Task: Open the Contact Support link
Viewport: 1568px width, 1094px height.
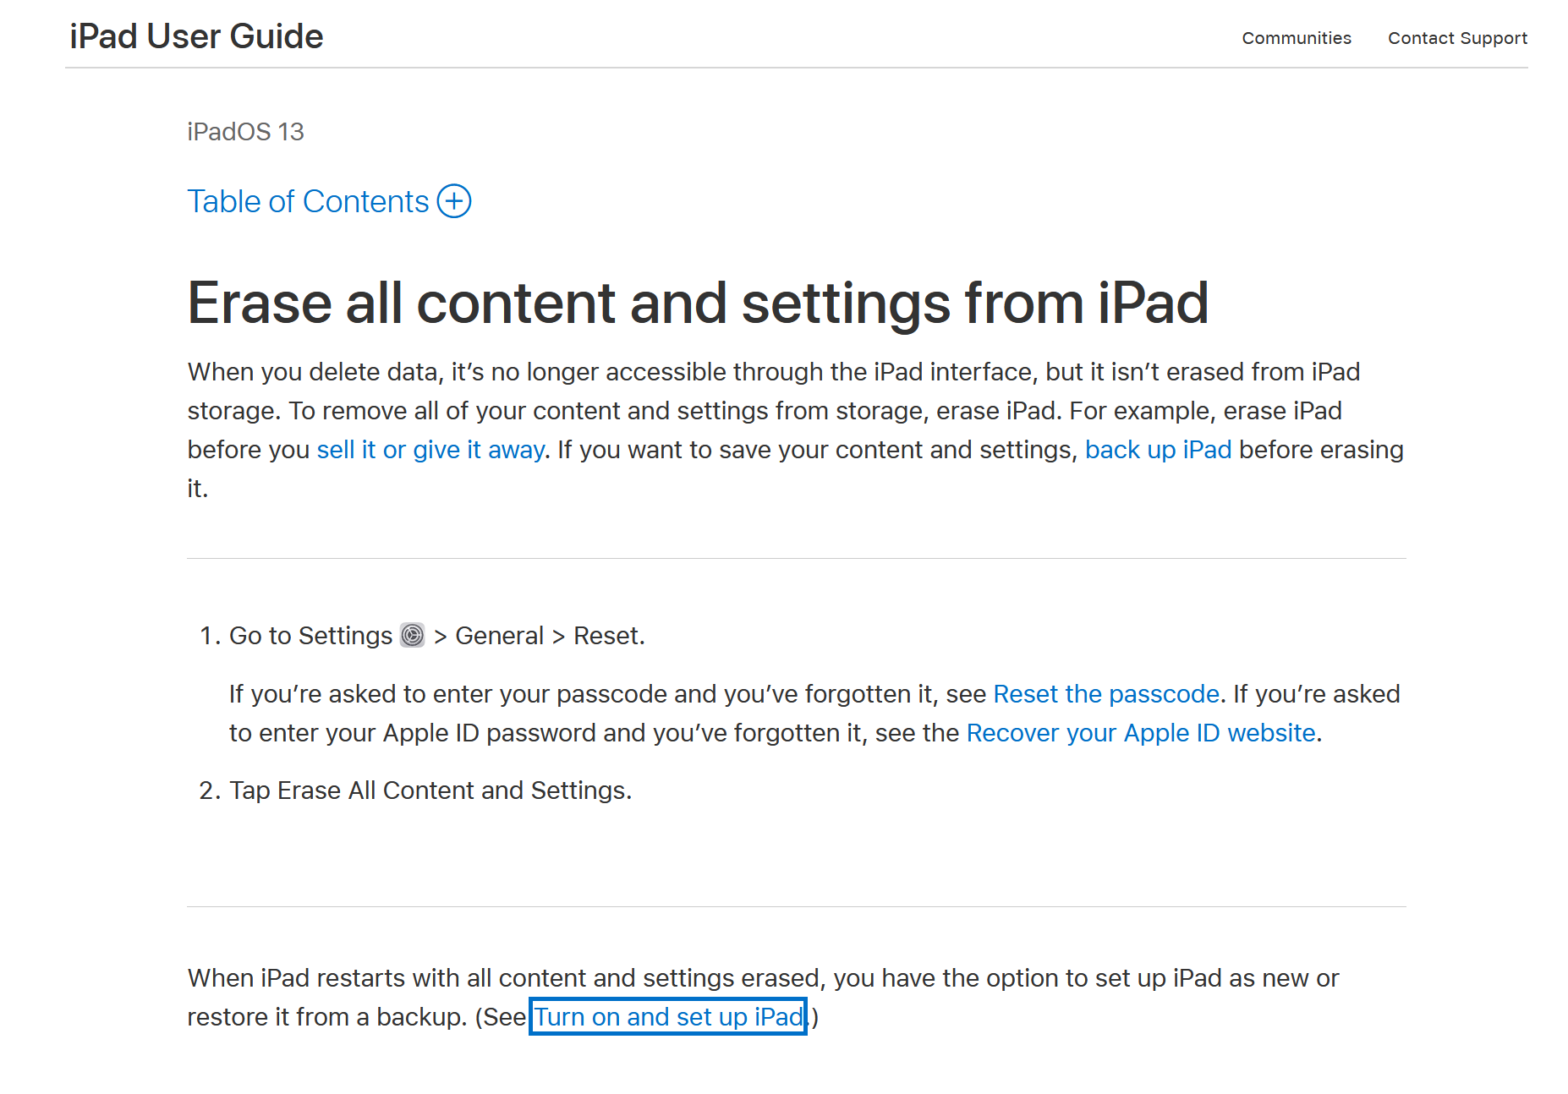Action: click(1457, 38)
